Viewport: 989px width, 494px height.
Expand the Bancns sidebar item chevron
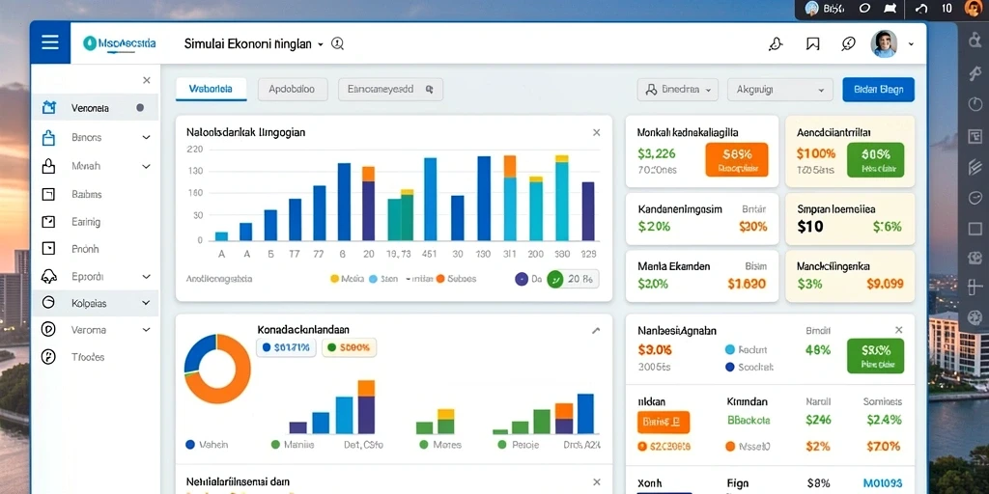tap(147, 137)
